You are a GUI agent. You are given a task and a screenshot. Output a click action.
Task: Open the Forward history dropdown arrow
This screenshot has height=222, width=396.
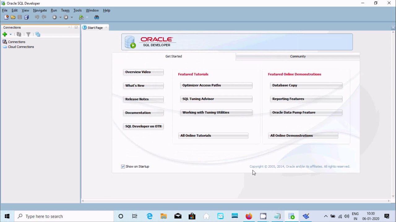pyautogui.click(x=72, y=17)
